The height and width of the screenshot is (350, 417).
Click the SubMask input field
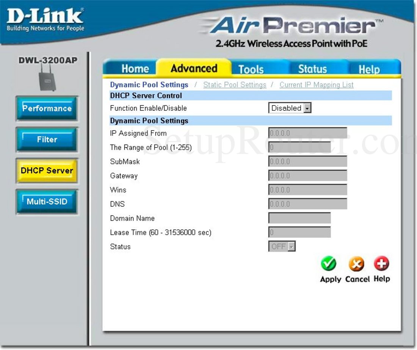pyautogui.click(x=308, y=162)
